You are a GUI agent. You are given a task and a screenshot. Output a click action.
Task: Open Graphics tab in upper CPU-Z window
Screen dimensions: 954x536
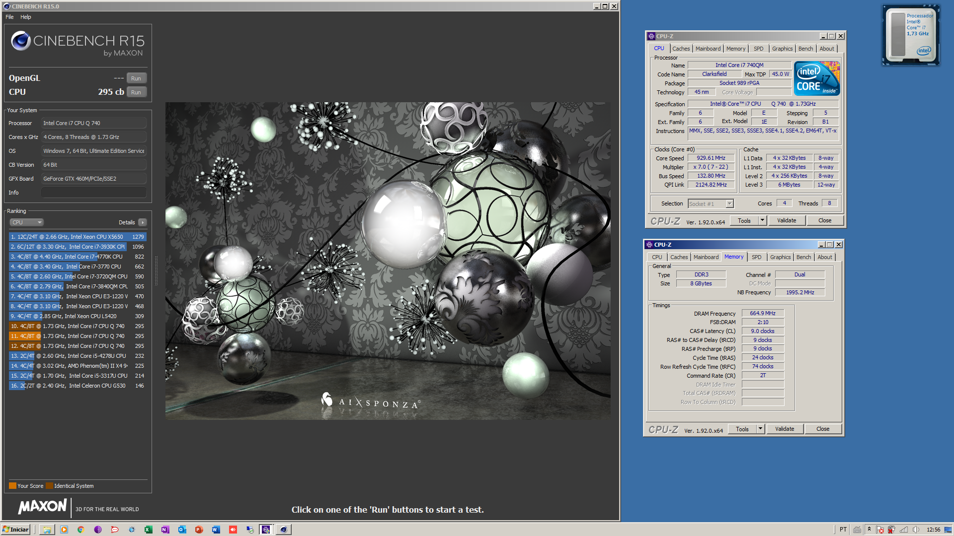(782, 49)
